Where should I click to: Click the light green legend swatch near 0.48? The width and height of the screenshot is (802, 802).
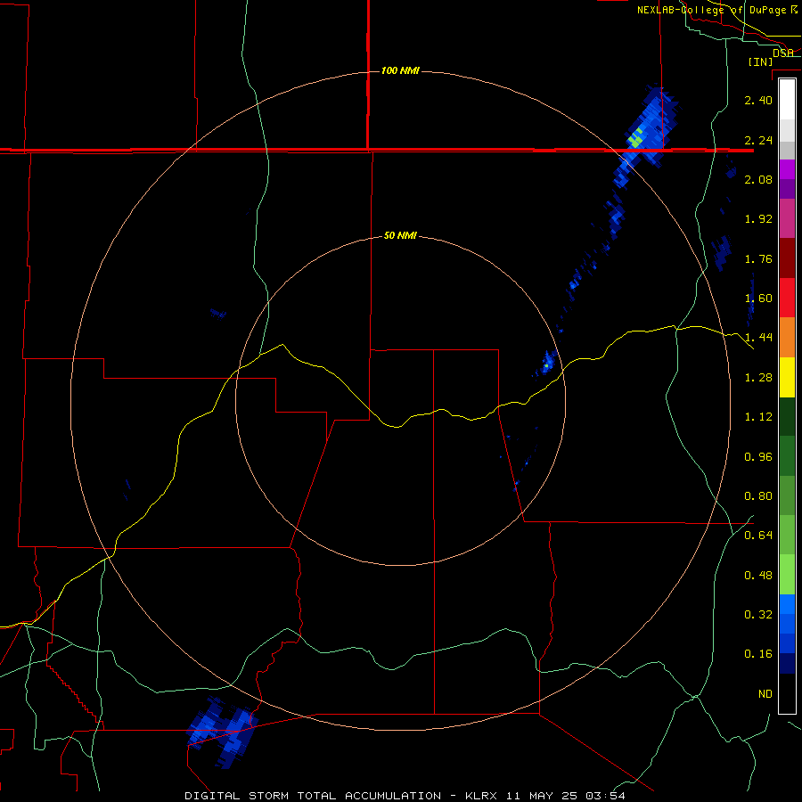tap(787, 575)
